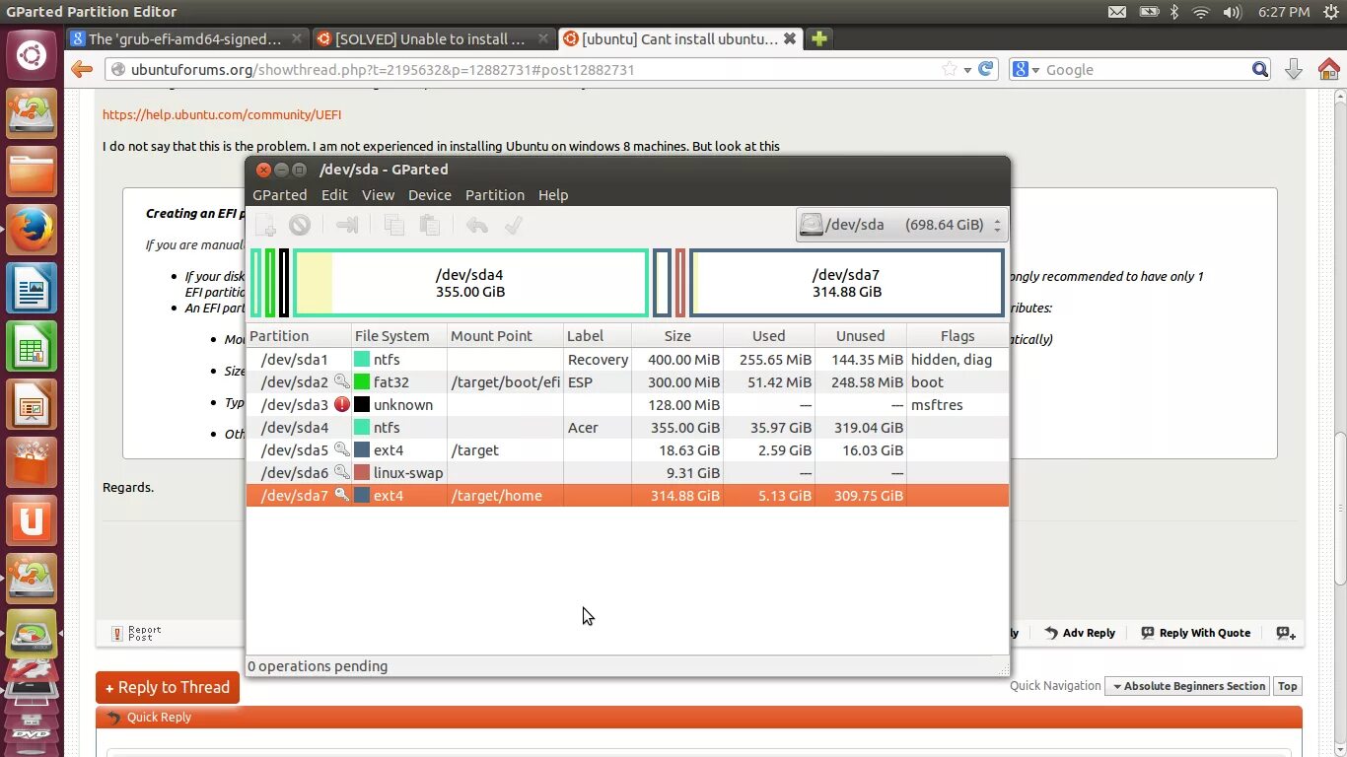The image size is (1347, 757).
Task: Open the mail indicator in top panel
Action: tap(1116, 12)
